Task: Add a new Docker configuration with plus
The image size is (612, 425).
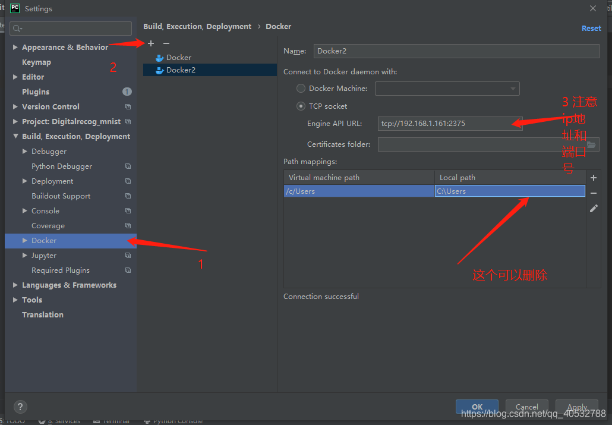Action: coord(151,43)
